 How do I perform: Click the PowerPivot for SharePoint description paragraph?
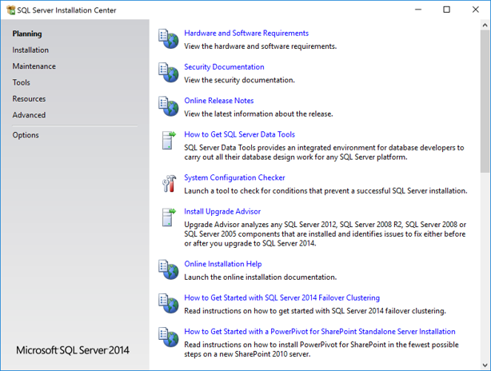coord(321,349)
